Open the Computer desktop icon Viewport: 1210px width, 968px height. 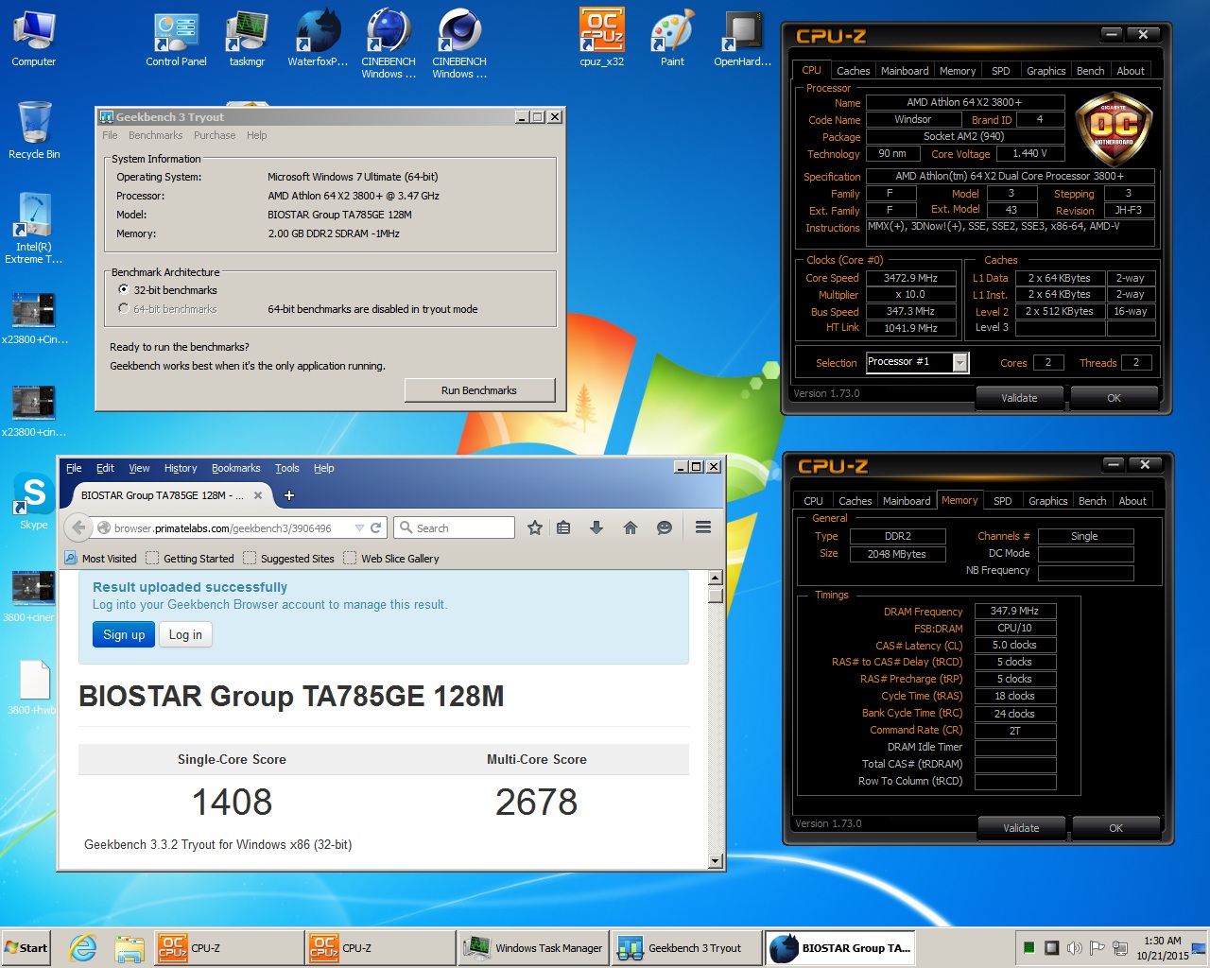coord(34,39)
